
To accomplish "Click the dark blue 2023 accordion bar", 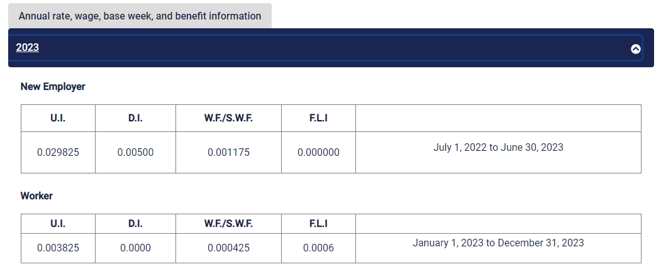I will coord(331,48).
